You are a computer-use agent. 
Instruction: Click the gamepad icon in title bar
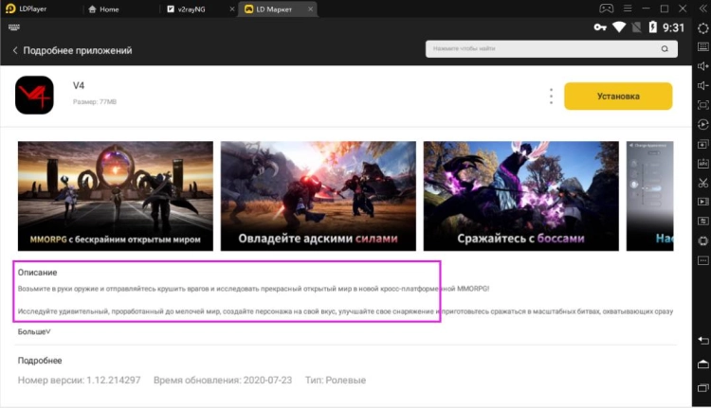(x=607, y=9)
